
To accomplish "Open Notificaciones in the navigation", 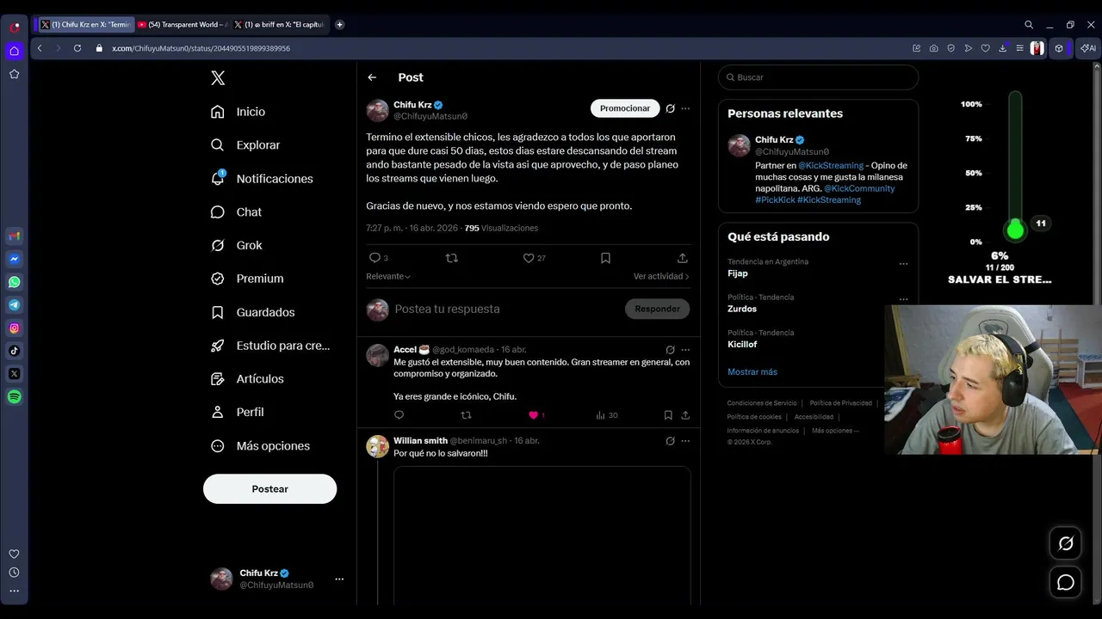I will (262, 179).
